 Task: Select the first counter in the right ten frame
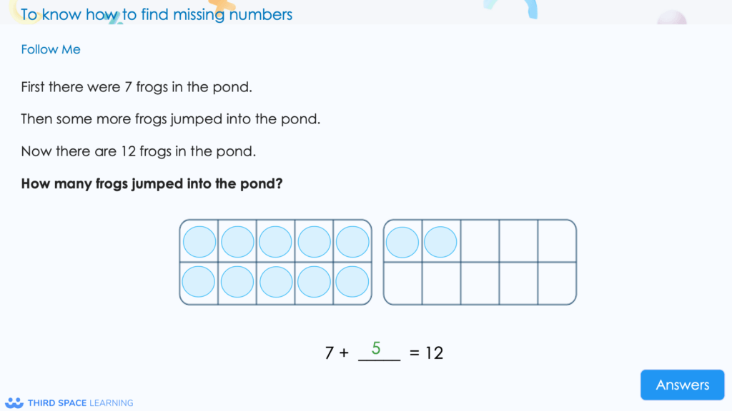point(402,241)
